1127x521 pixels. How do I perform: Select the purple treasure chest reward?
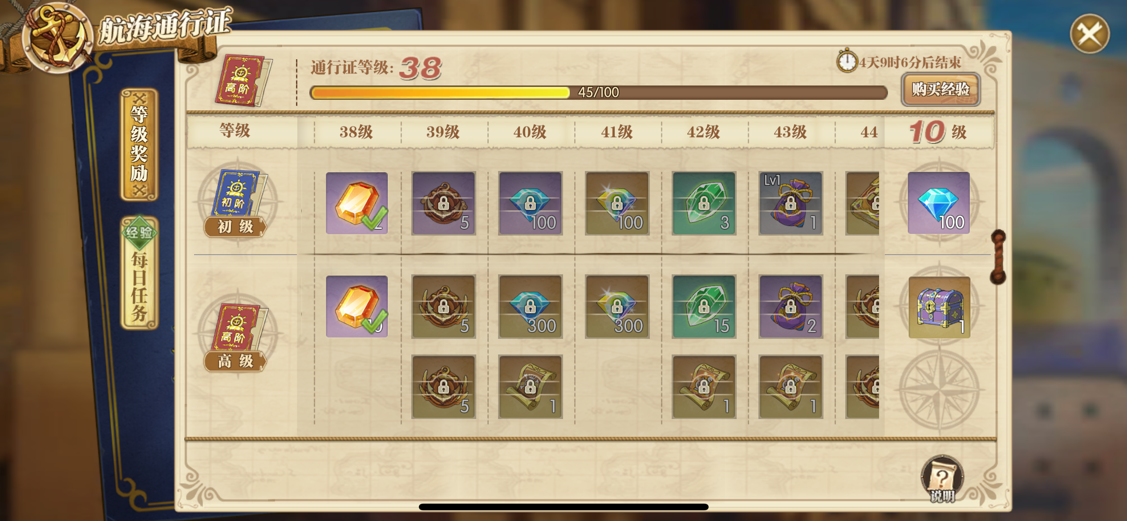point(939,307)
